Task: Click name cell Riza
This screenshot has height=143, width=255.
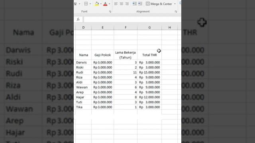Action: pos(83,77)
